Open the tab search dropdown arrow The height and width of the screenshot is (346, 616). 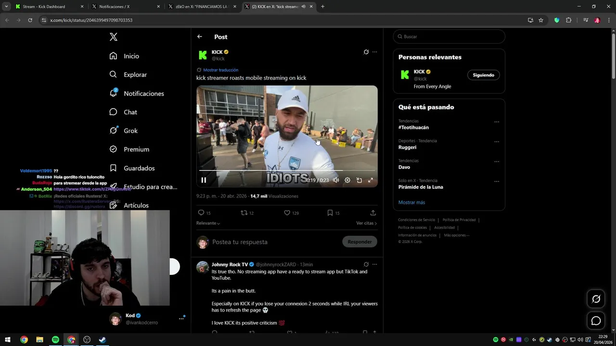[6, 7]
